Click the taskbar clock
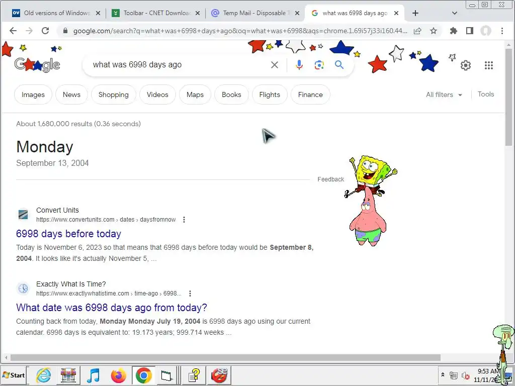 [x=487, y=375]
